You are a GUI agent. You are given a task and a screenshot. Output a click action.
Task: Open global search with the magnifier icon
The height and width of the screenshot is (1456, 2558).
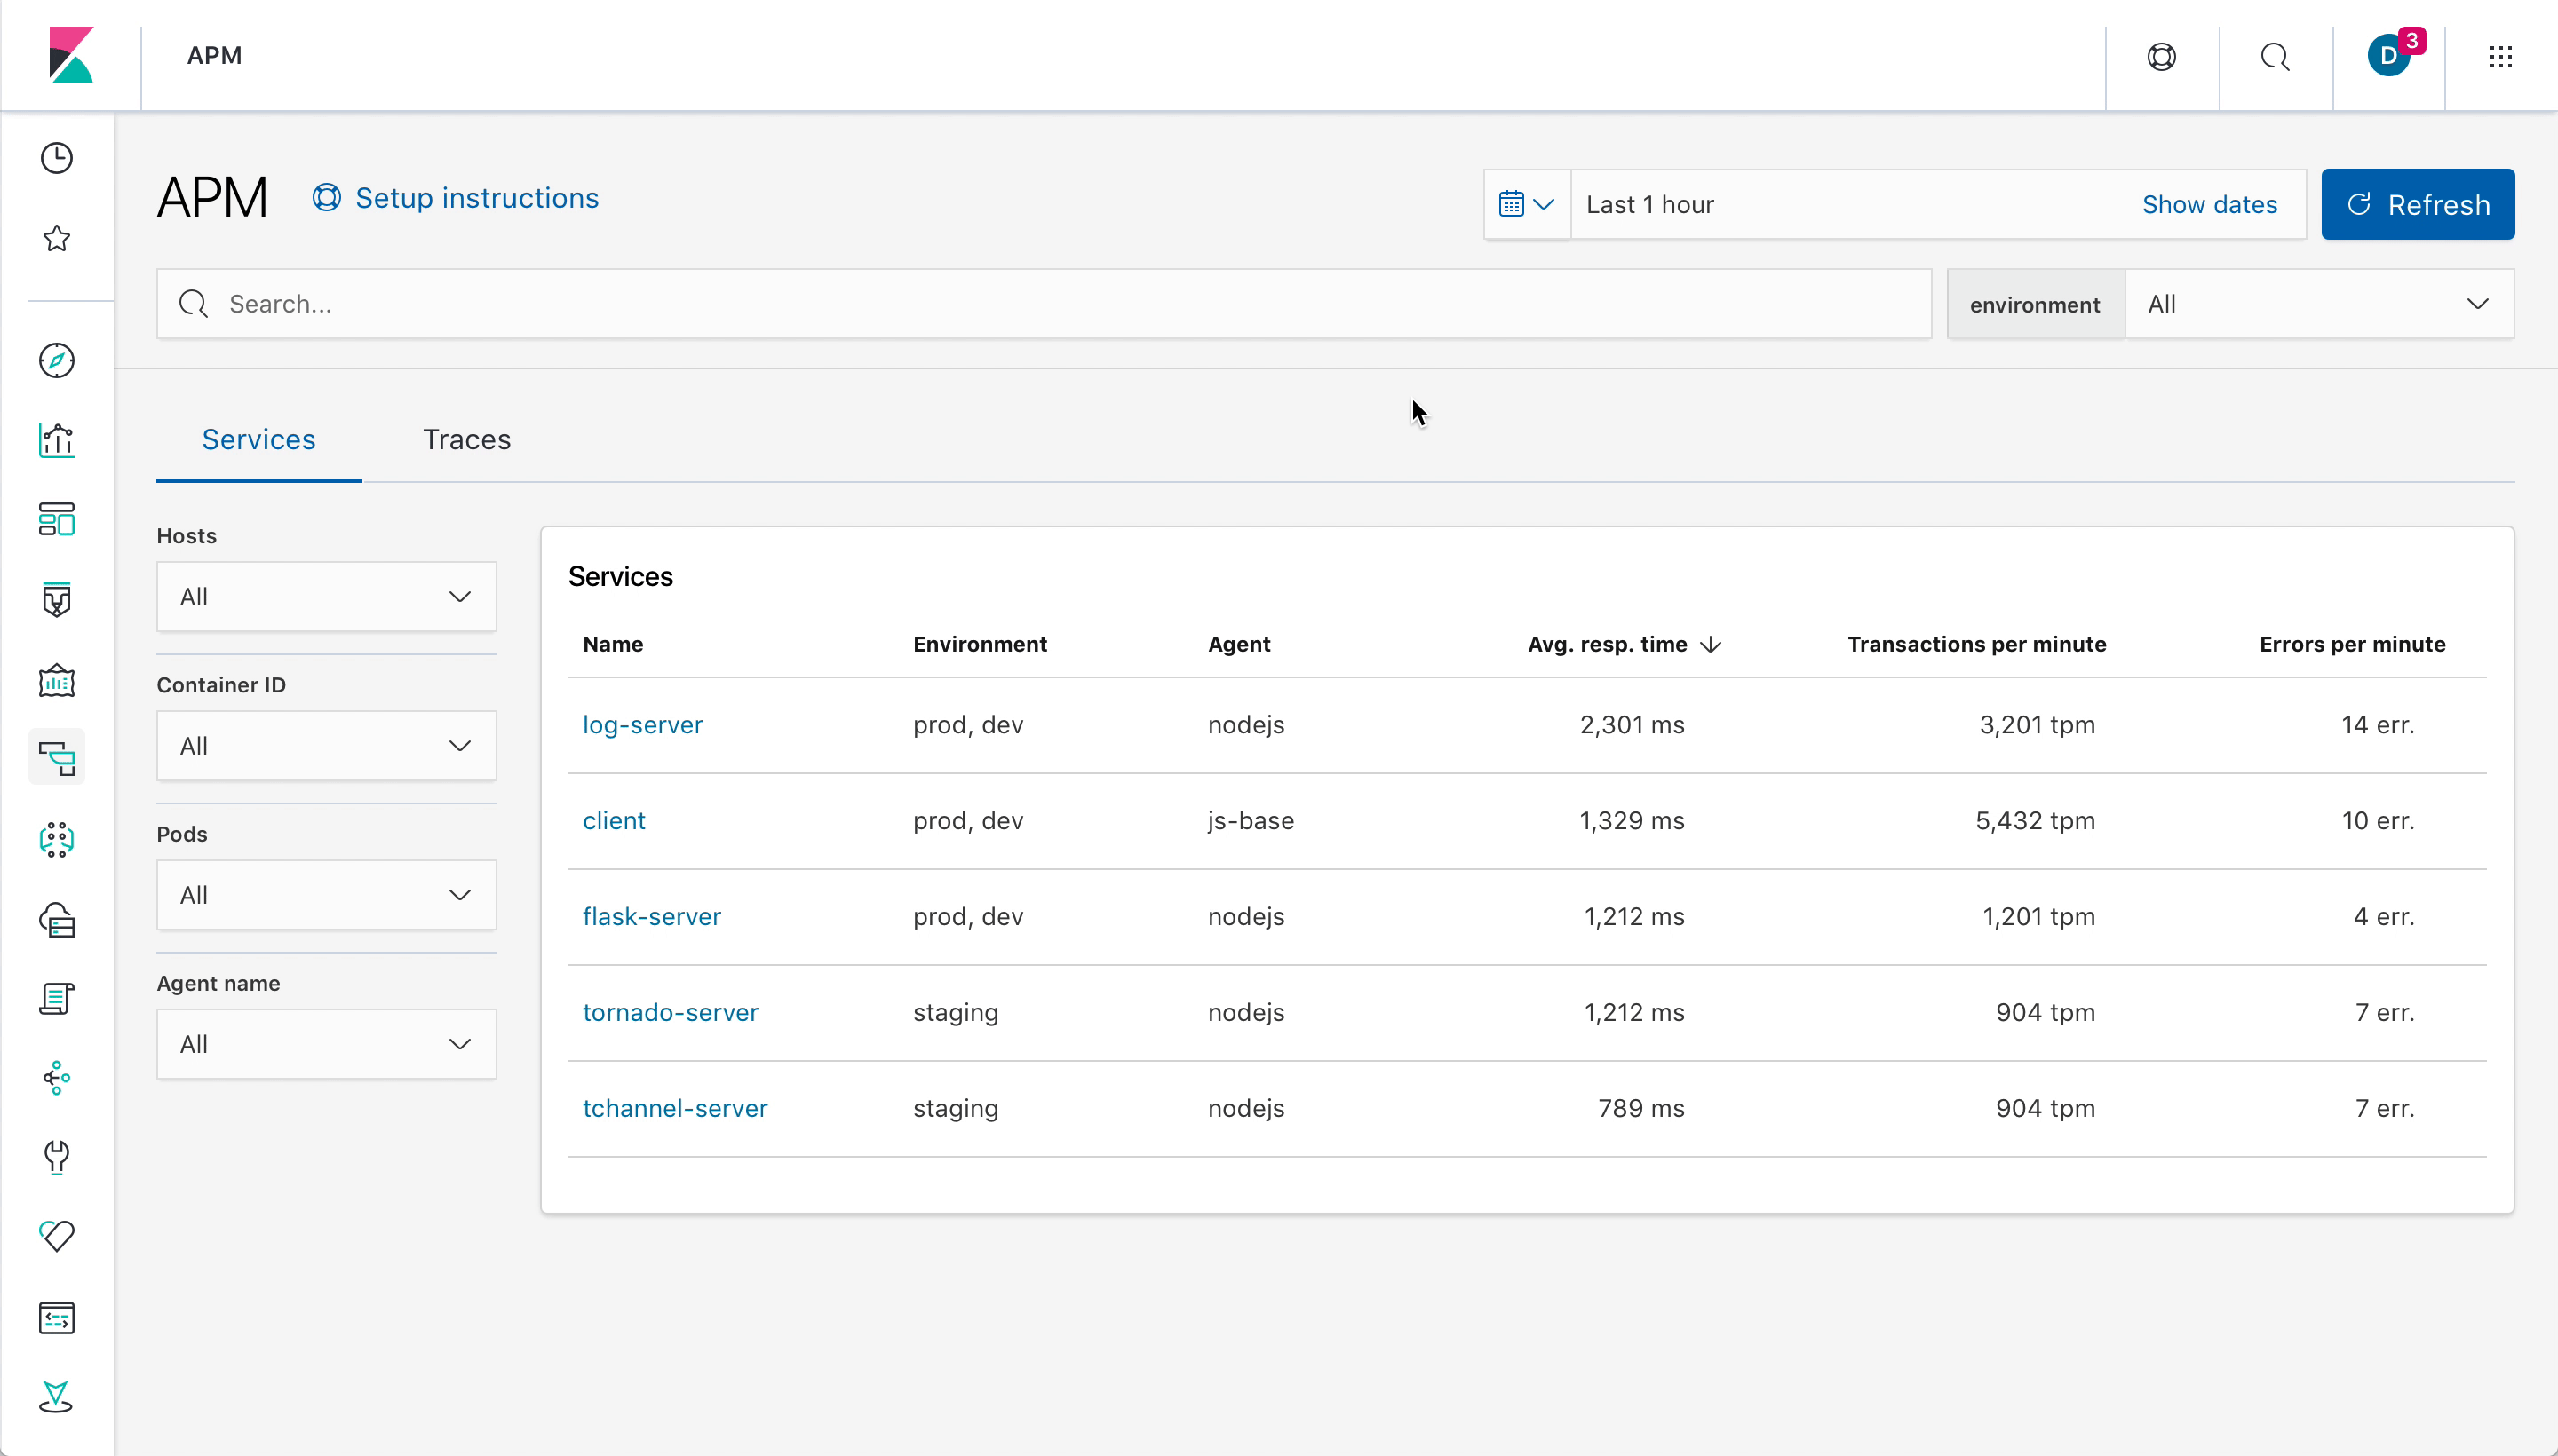pyautogui.click(x=2274, y=57)
